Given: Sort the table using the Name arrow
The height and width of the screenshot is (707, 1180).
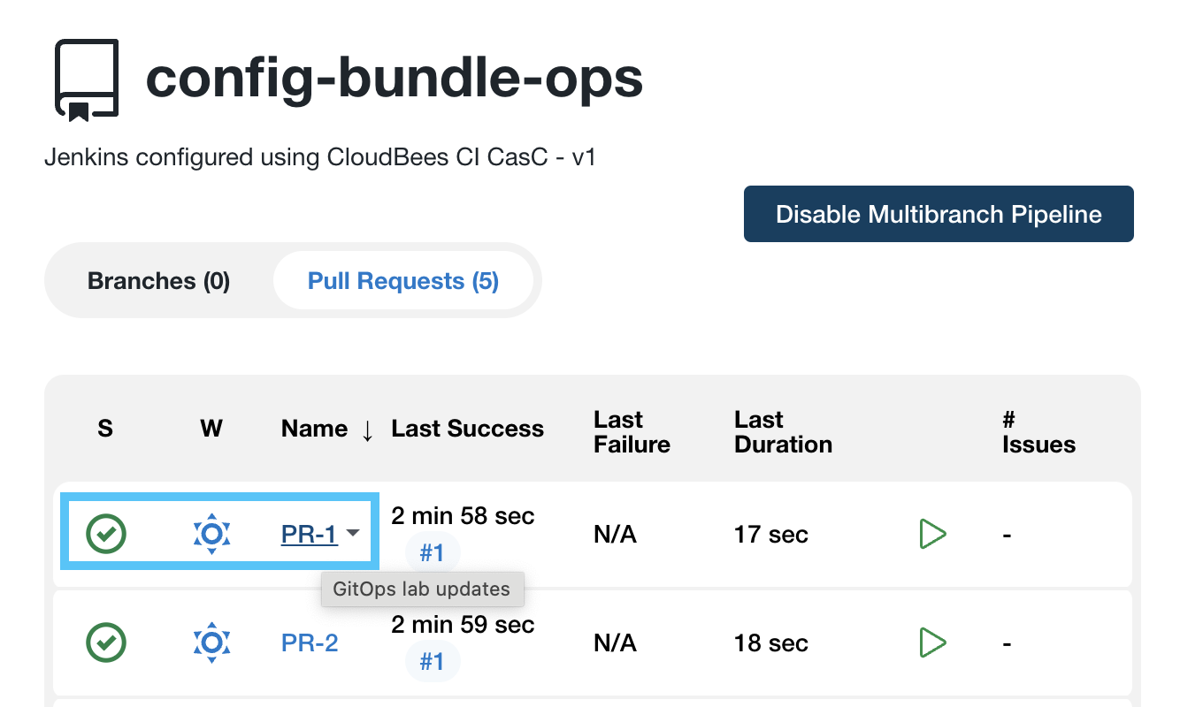Looking at the screenshot, I should coord(367,430).
